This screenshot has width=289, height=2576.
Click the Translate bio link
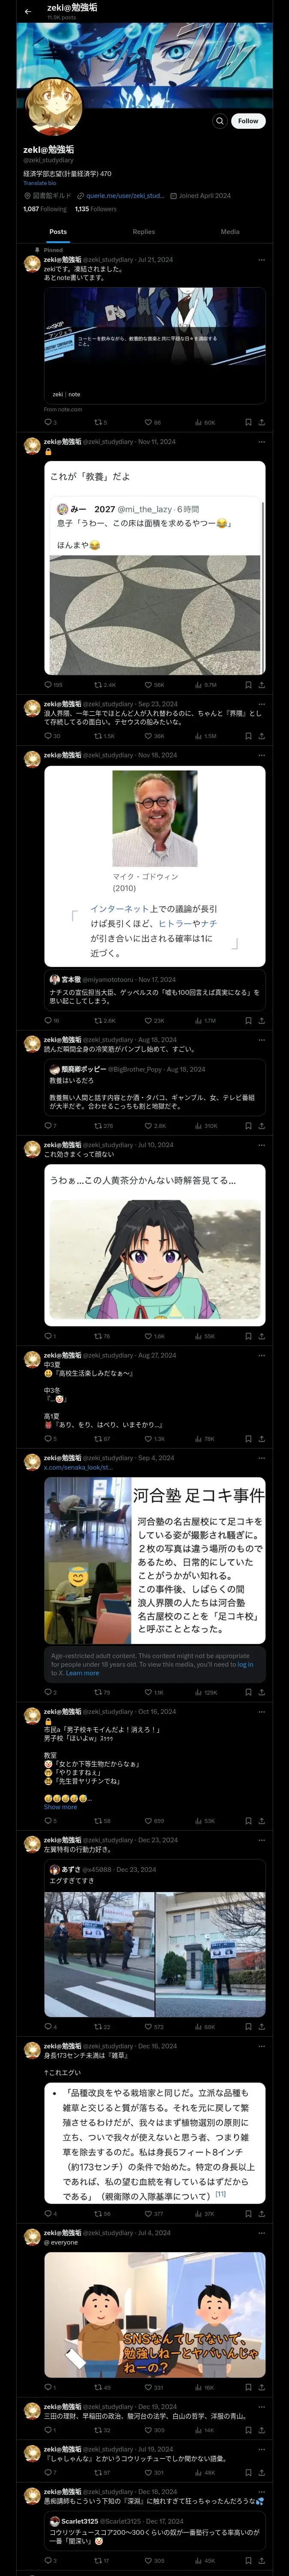pos(40,183)
